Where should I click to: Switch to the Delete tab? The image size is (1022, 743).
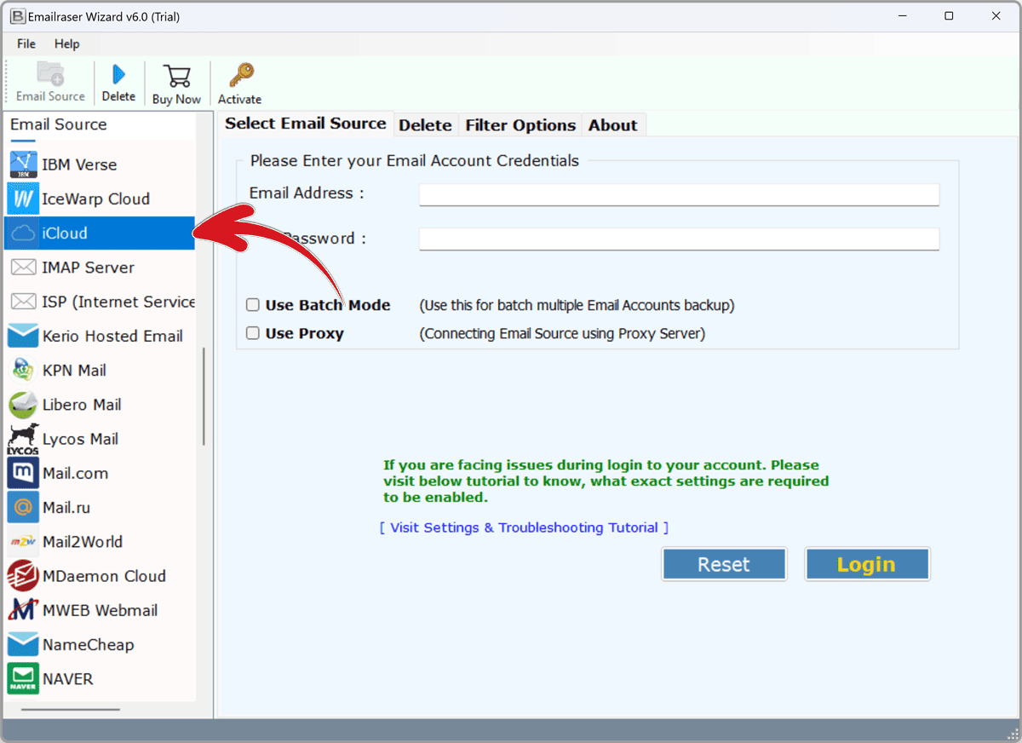pyautogui.click(x=425, y=125)
